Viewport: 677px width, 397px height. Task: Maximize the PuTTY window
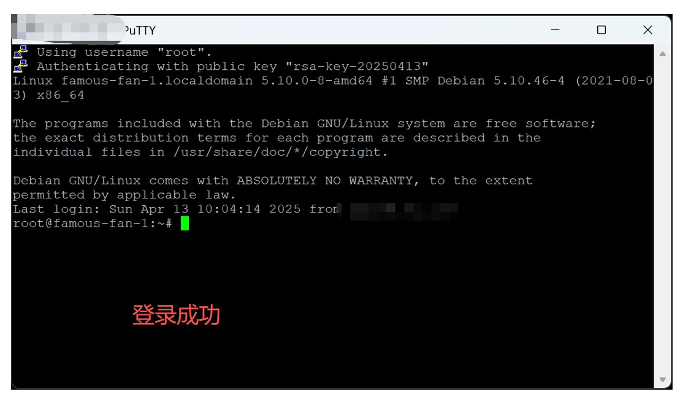tap(602, 30)
